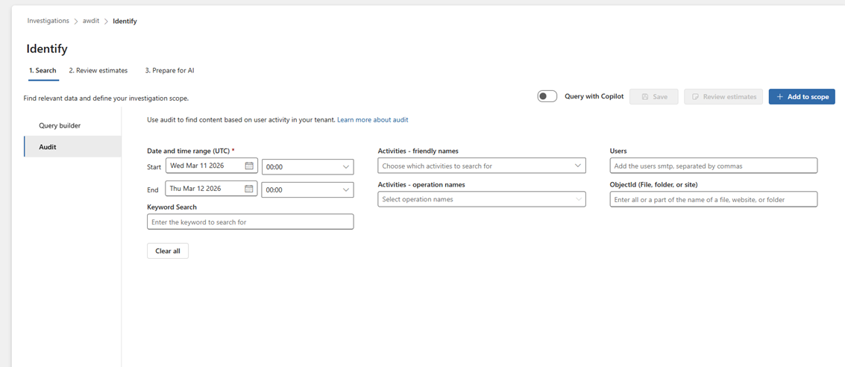Click the Review estimates button
The height and width of the screenshot is (367, 845).
pos(723,96)
